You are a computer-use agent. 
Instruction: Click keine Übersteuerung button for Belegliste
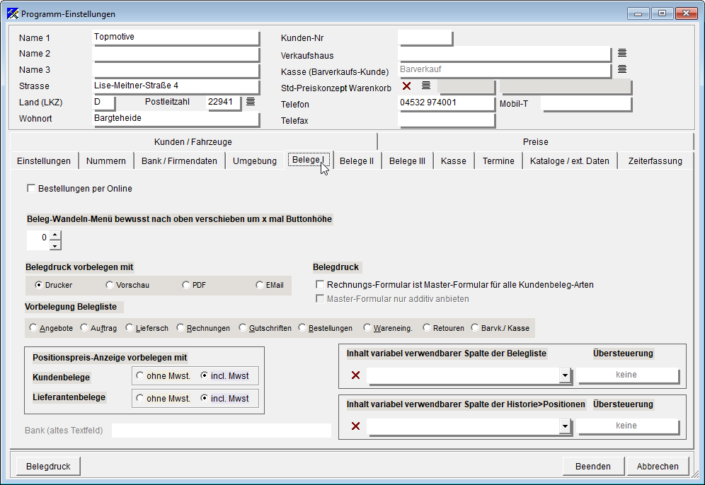(628, 375)
